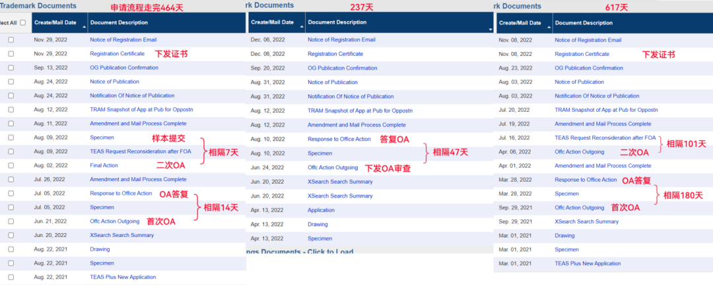Open Registration Certificate dated Nov. 29, 2022

[118, 53]
